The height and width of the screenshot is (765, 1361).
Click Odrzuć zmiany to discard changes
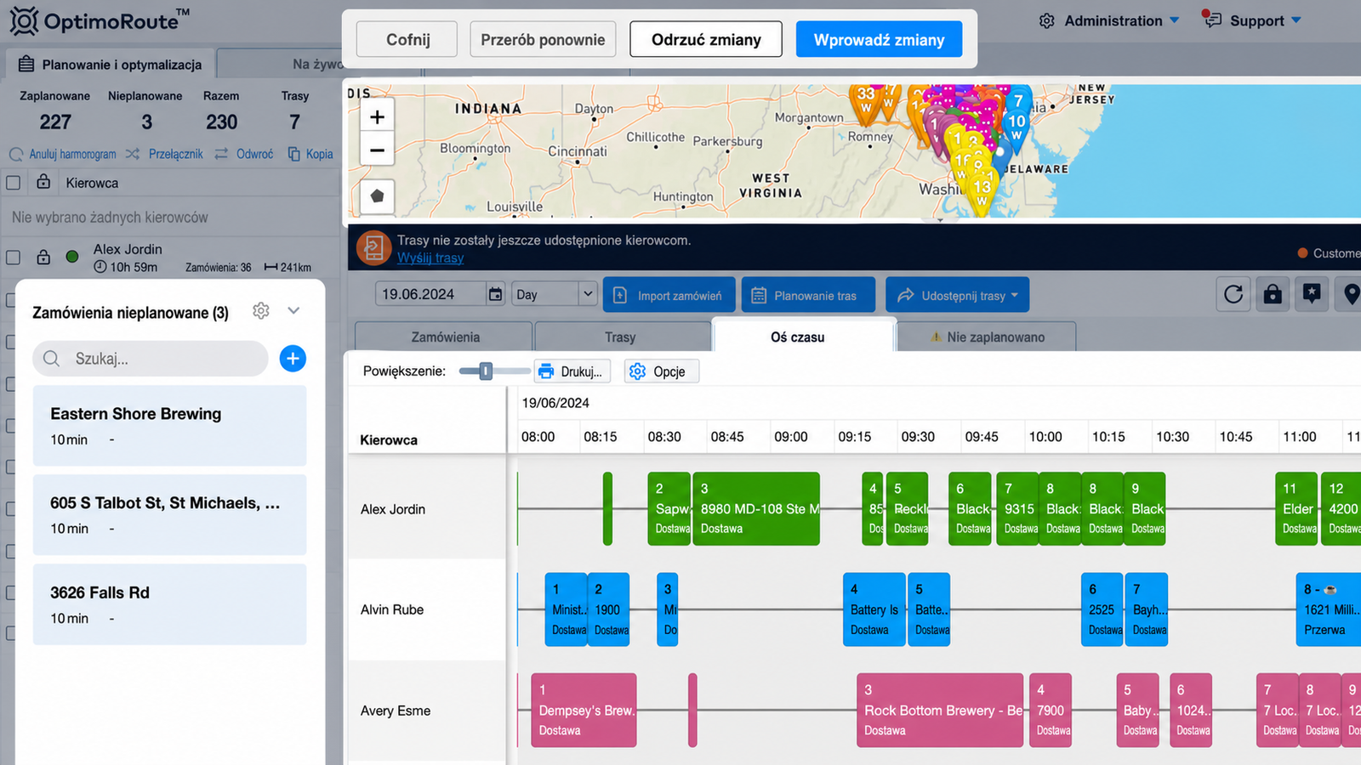pos(706,40)
